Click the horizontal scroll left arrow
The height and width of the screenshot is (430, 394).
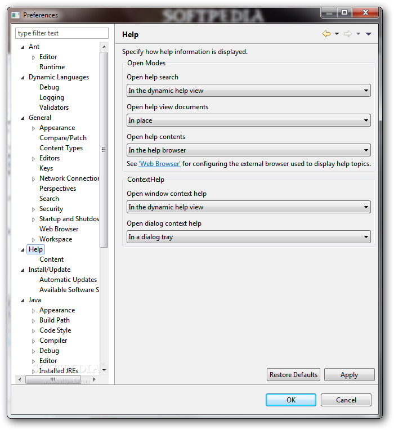20,380
